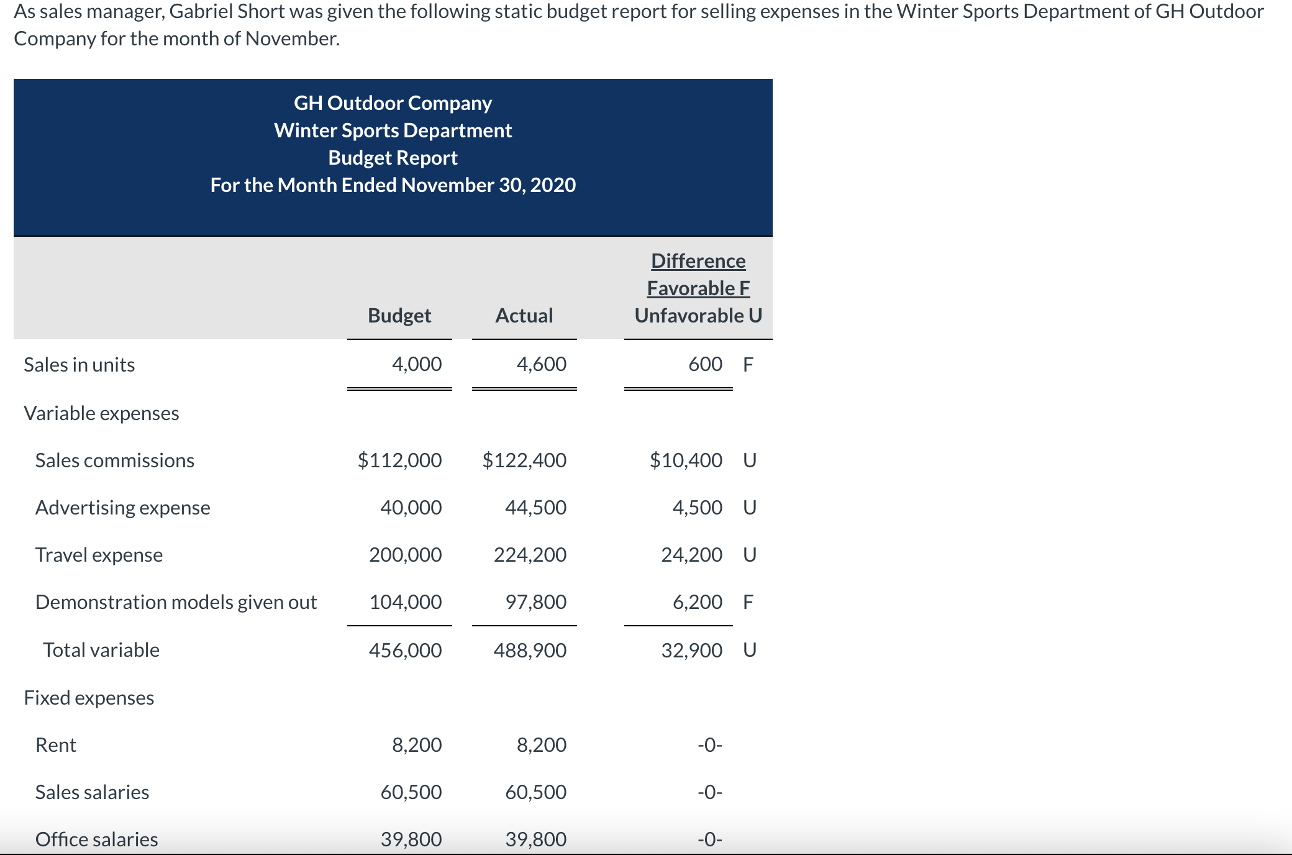
Task: Click the Sales commissions row label
Action: 115,460
